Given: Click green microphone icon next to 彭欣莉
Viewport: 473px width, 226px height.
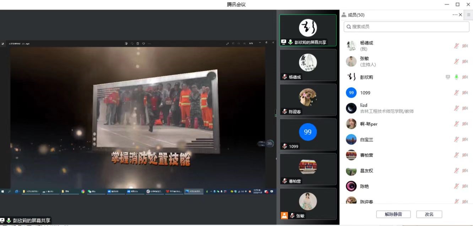Looking at the screenshot, I should click(456, 77).
